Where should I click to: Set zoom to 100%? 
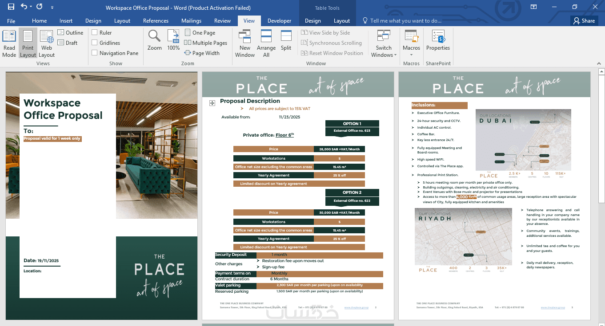173,40
